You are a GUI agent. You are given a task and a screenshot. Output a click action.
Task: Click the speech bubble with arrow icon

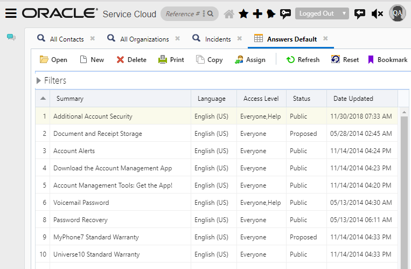click(359, 13)
